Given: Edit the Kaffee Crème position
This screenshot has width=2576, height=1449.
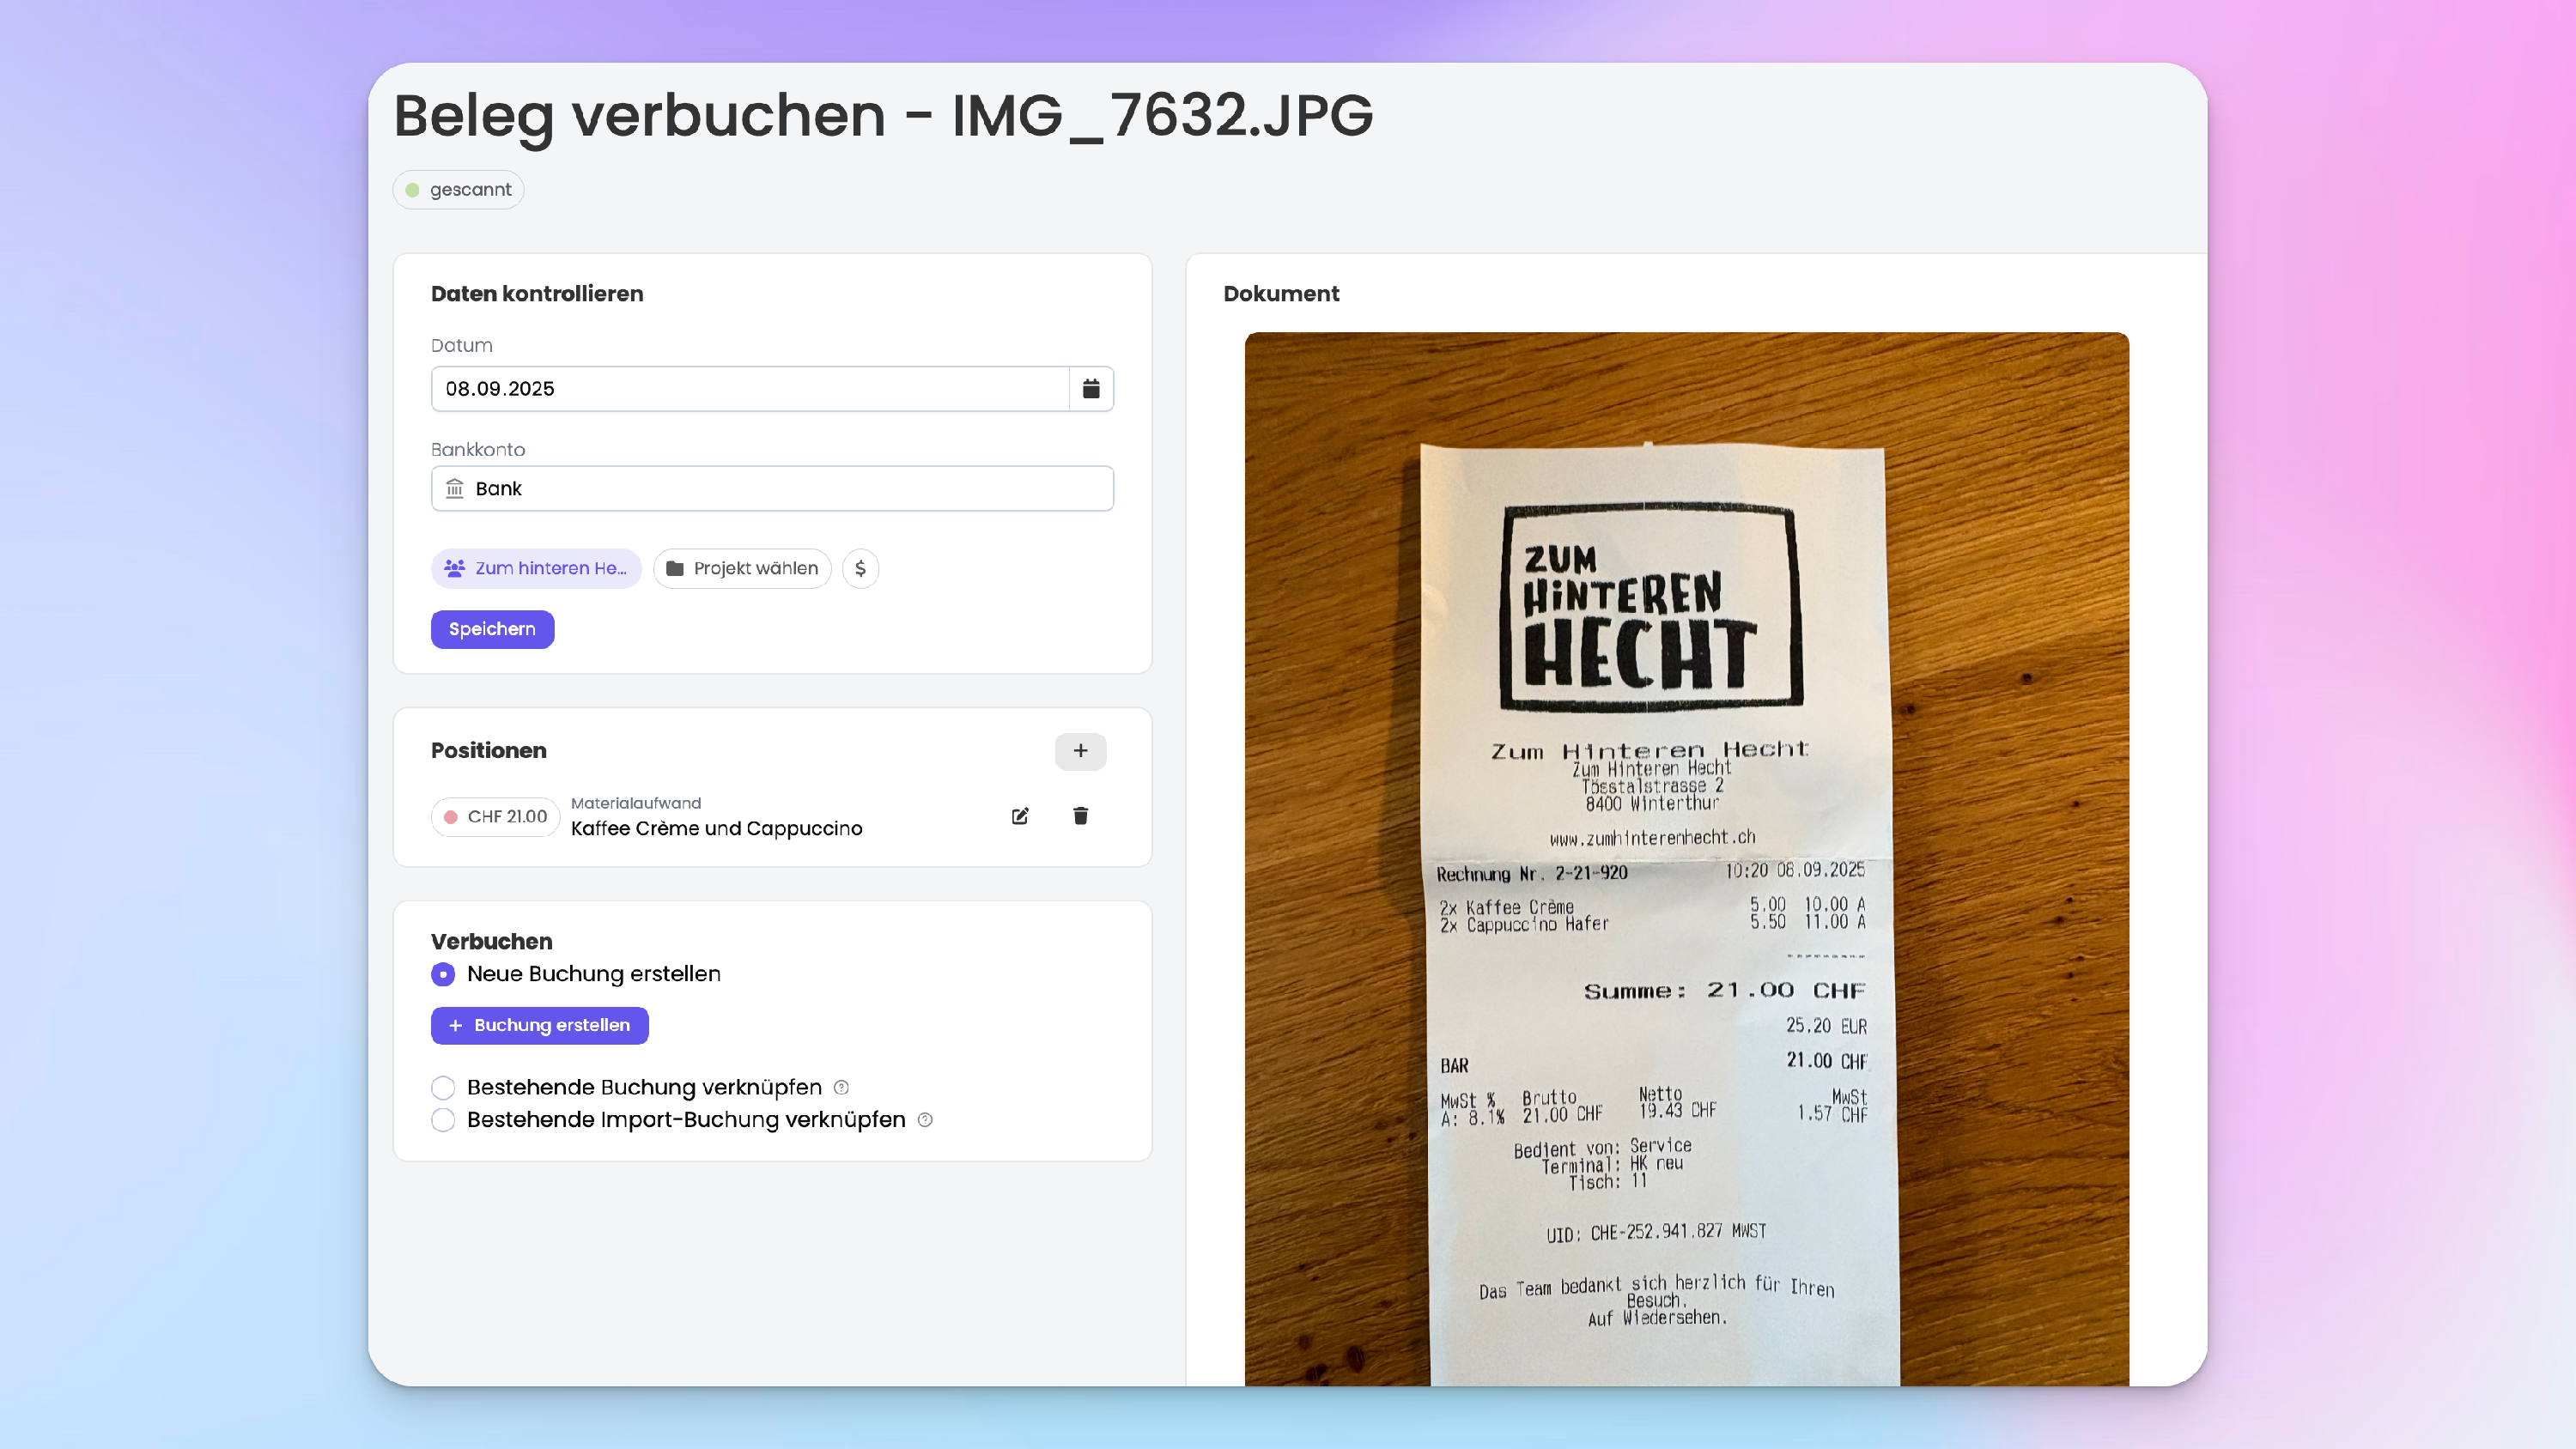Looking at the screenshot, I should [x=1020, y=816].
